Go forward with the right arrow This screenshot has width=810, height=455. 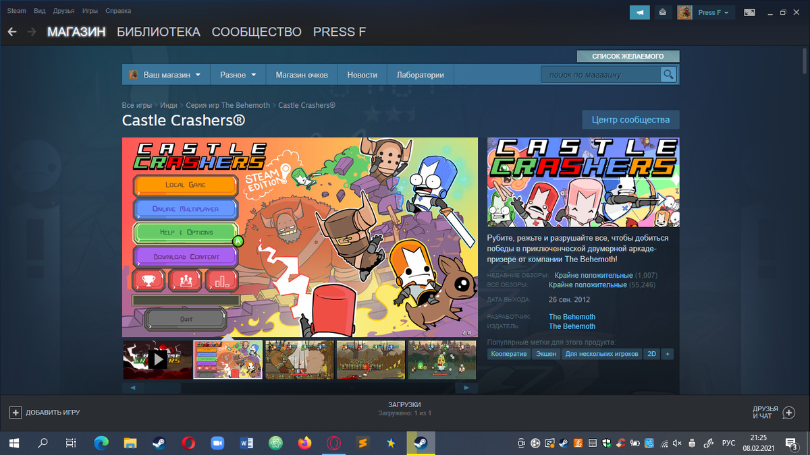tap(32, 32)
